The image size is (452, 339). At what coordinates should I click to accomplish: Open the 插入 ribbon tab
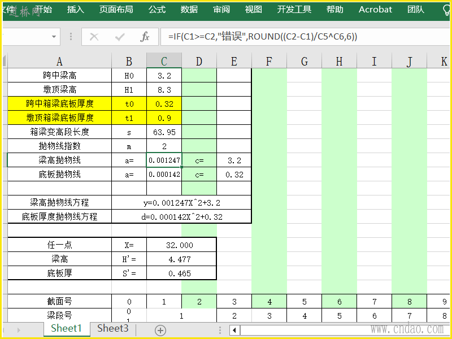pos(76,10)
